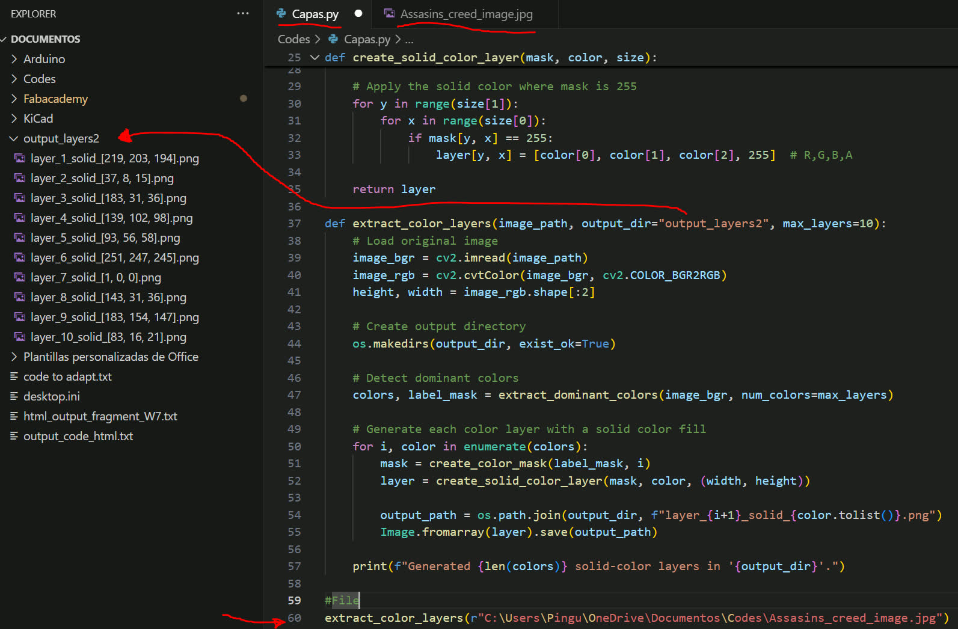Click the '#File' comment on line 59

coord(342,600)
